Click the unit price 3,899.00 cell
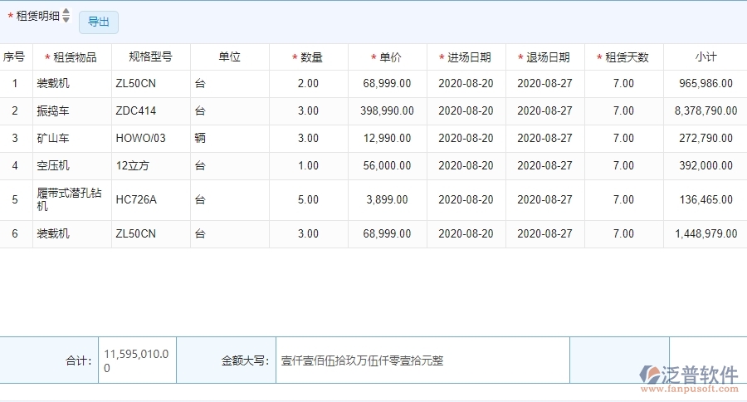The width and height of the screenshot is (747, 402). [387, 200]
